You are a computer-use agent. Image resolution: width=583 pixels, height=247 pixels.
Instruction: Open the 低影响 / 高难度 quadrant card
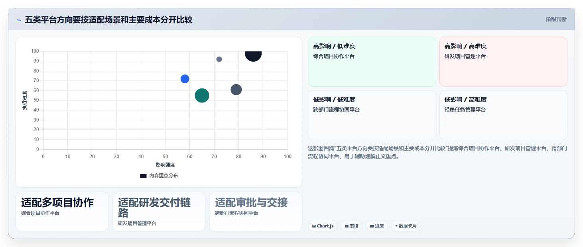tap(503, 115)
